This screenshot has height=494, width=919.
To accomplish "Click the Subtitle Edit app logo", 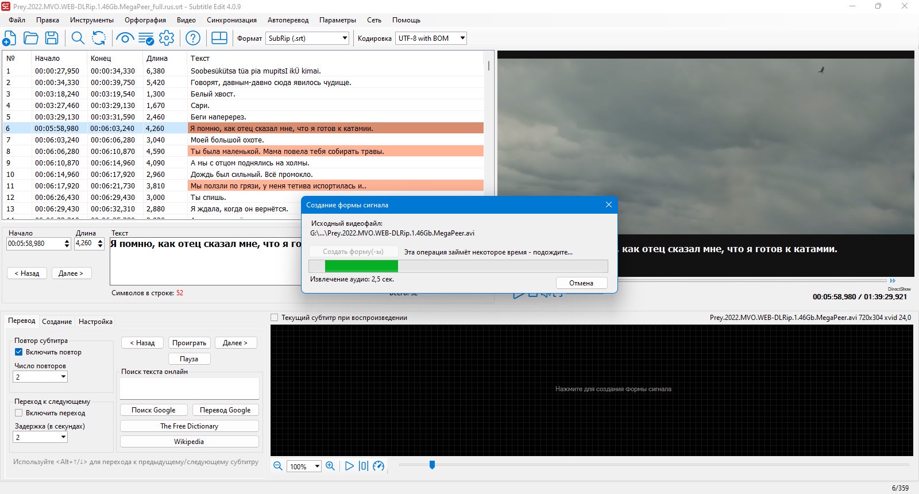I will pyautogui.click(x=6, y=6).
